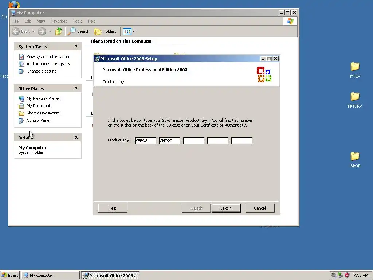This screenshot has width=373, height=280.
Task: Open the Edit menu
Action: click(28, 21)
